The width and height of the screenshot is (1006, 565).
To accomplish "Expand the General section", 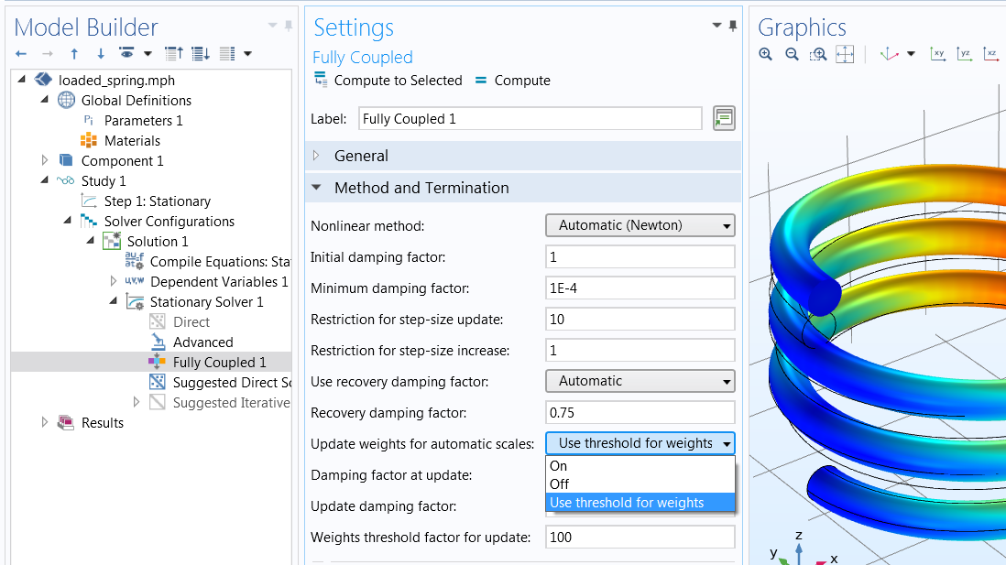I will click(361, 156).
